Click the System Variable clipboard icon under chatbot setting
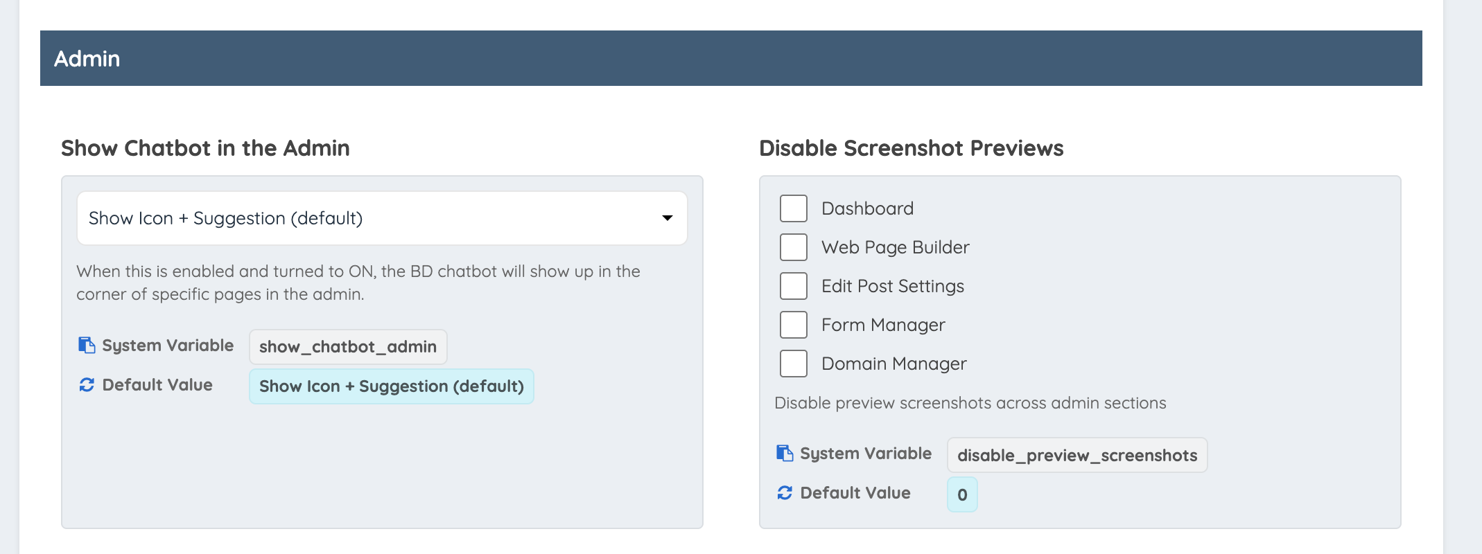 [x=87, y=345]
